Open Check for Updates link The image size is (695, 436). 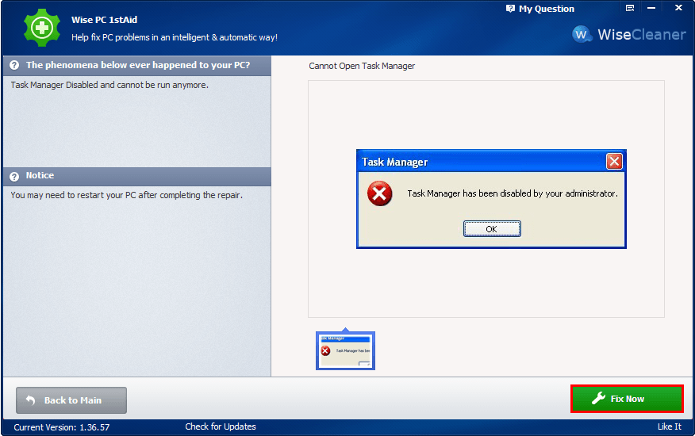coord(221,427)
